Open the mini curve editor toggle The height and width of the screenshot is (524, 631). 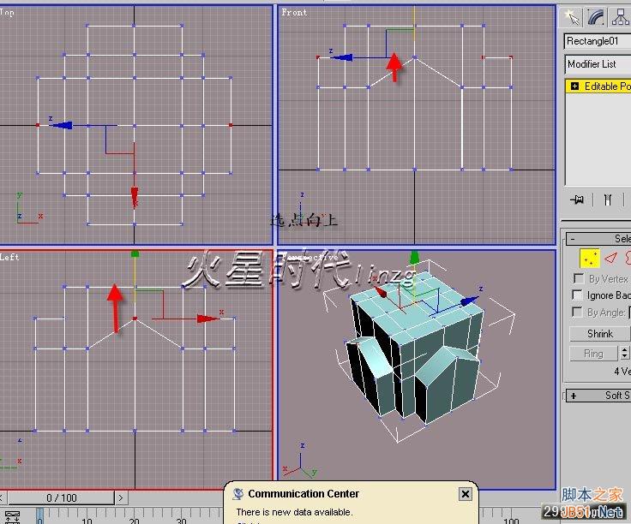(x=12, y=517)
